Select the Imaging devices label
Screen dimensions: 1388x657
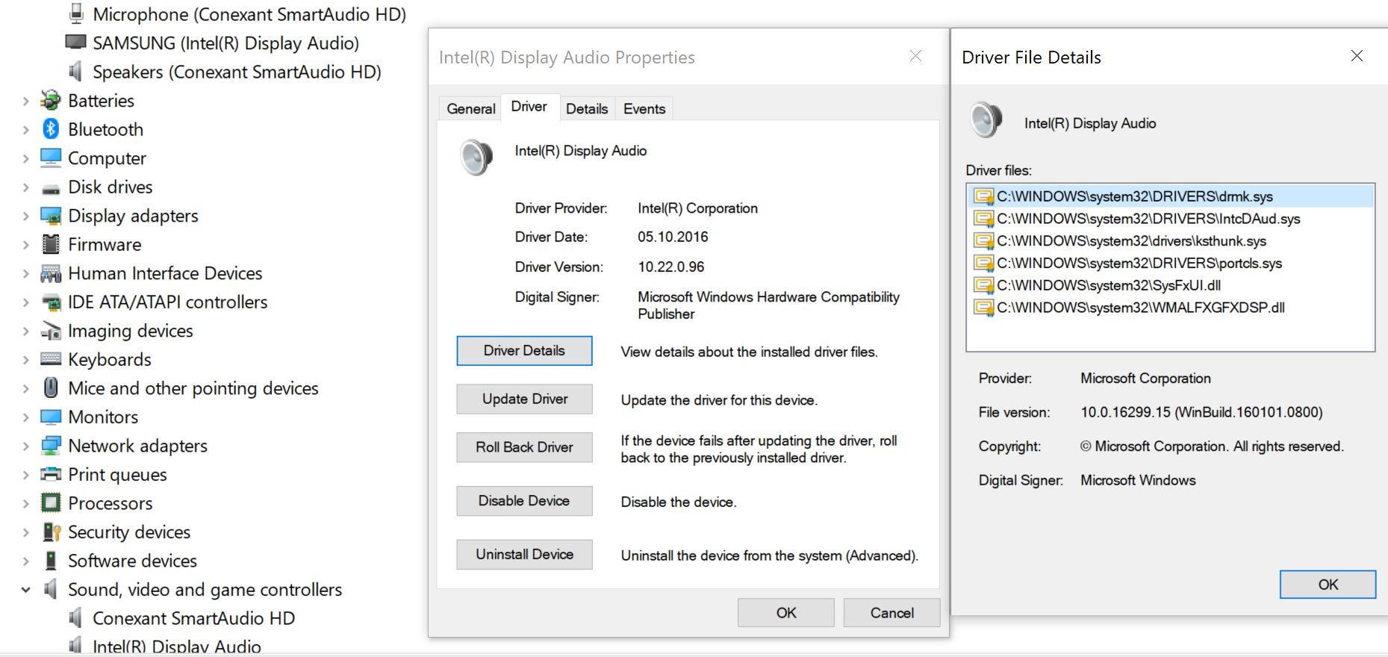click(131, 331)
